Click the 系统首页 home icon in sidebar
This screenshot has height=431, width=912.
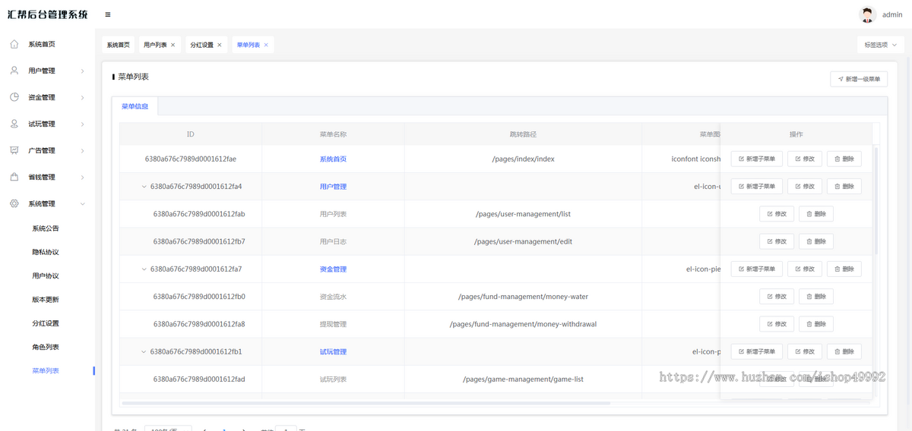click(x=14, y=44)
